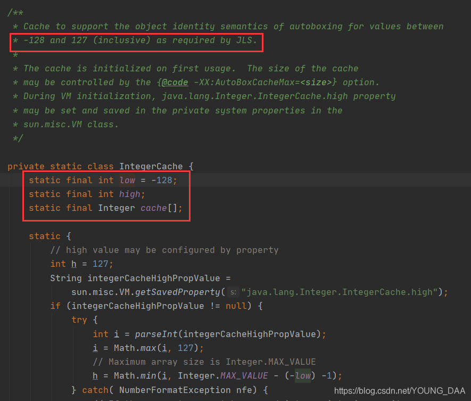Click the -128 and 127 (inclusive) comment line
The height and width of the screenshot is (401, 471).
point(135,40)
